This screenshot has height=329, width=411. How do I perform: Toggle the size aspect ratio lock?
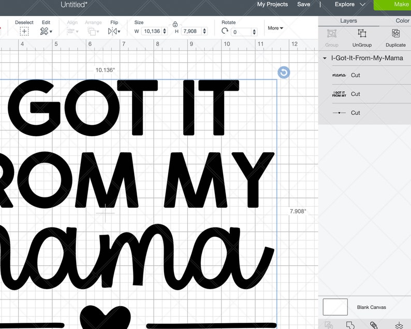click(x=175, y=24)
